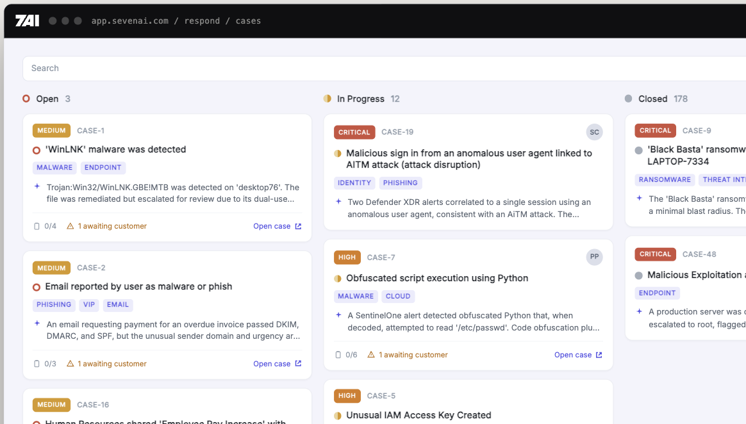Click the SC assignee avatar on CASE-19
746x424 pixels.
point(594,132)
